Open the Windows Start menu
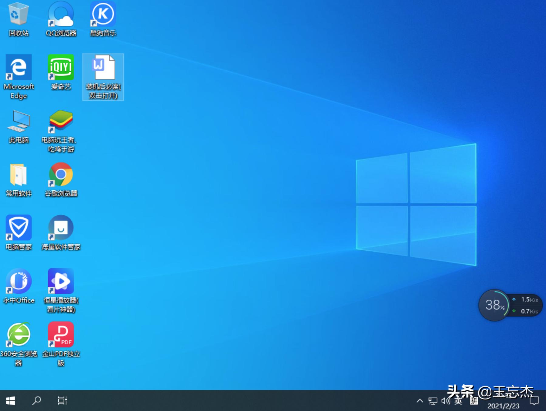The width and height of the screenshot is (546, 411). point(11,401)
